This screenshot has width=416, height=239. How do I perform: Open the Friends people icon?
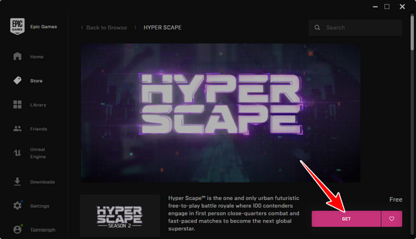pos(17,128)
